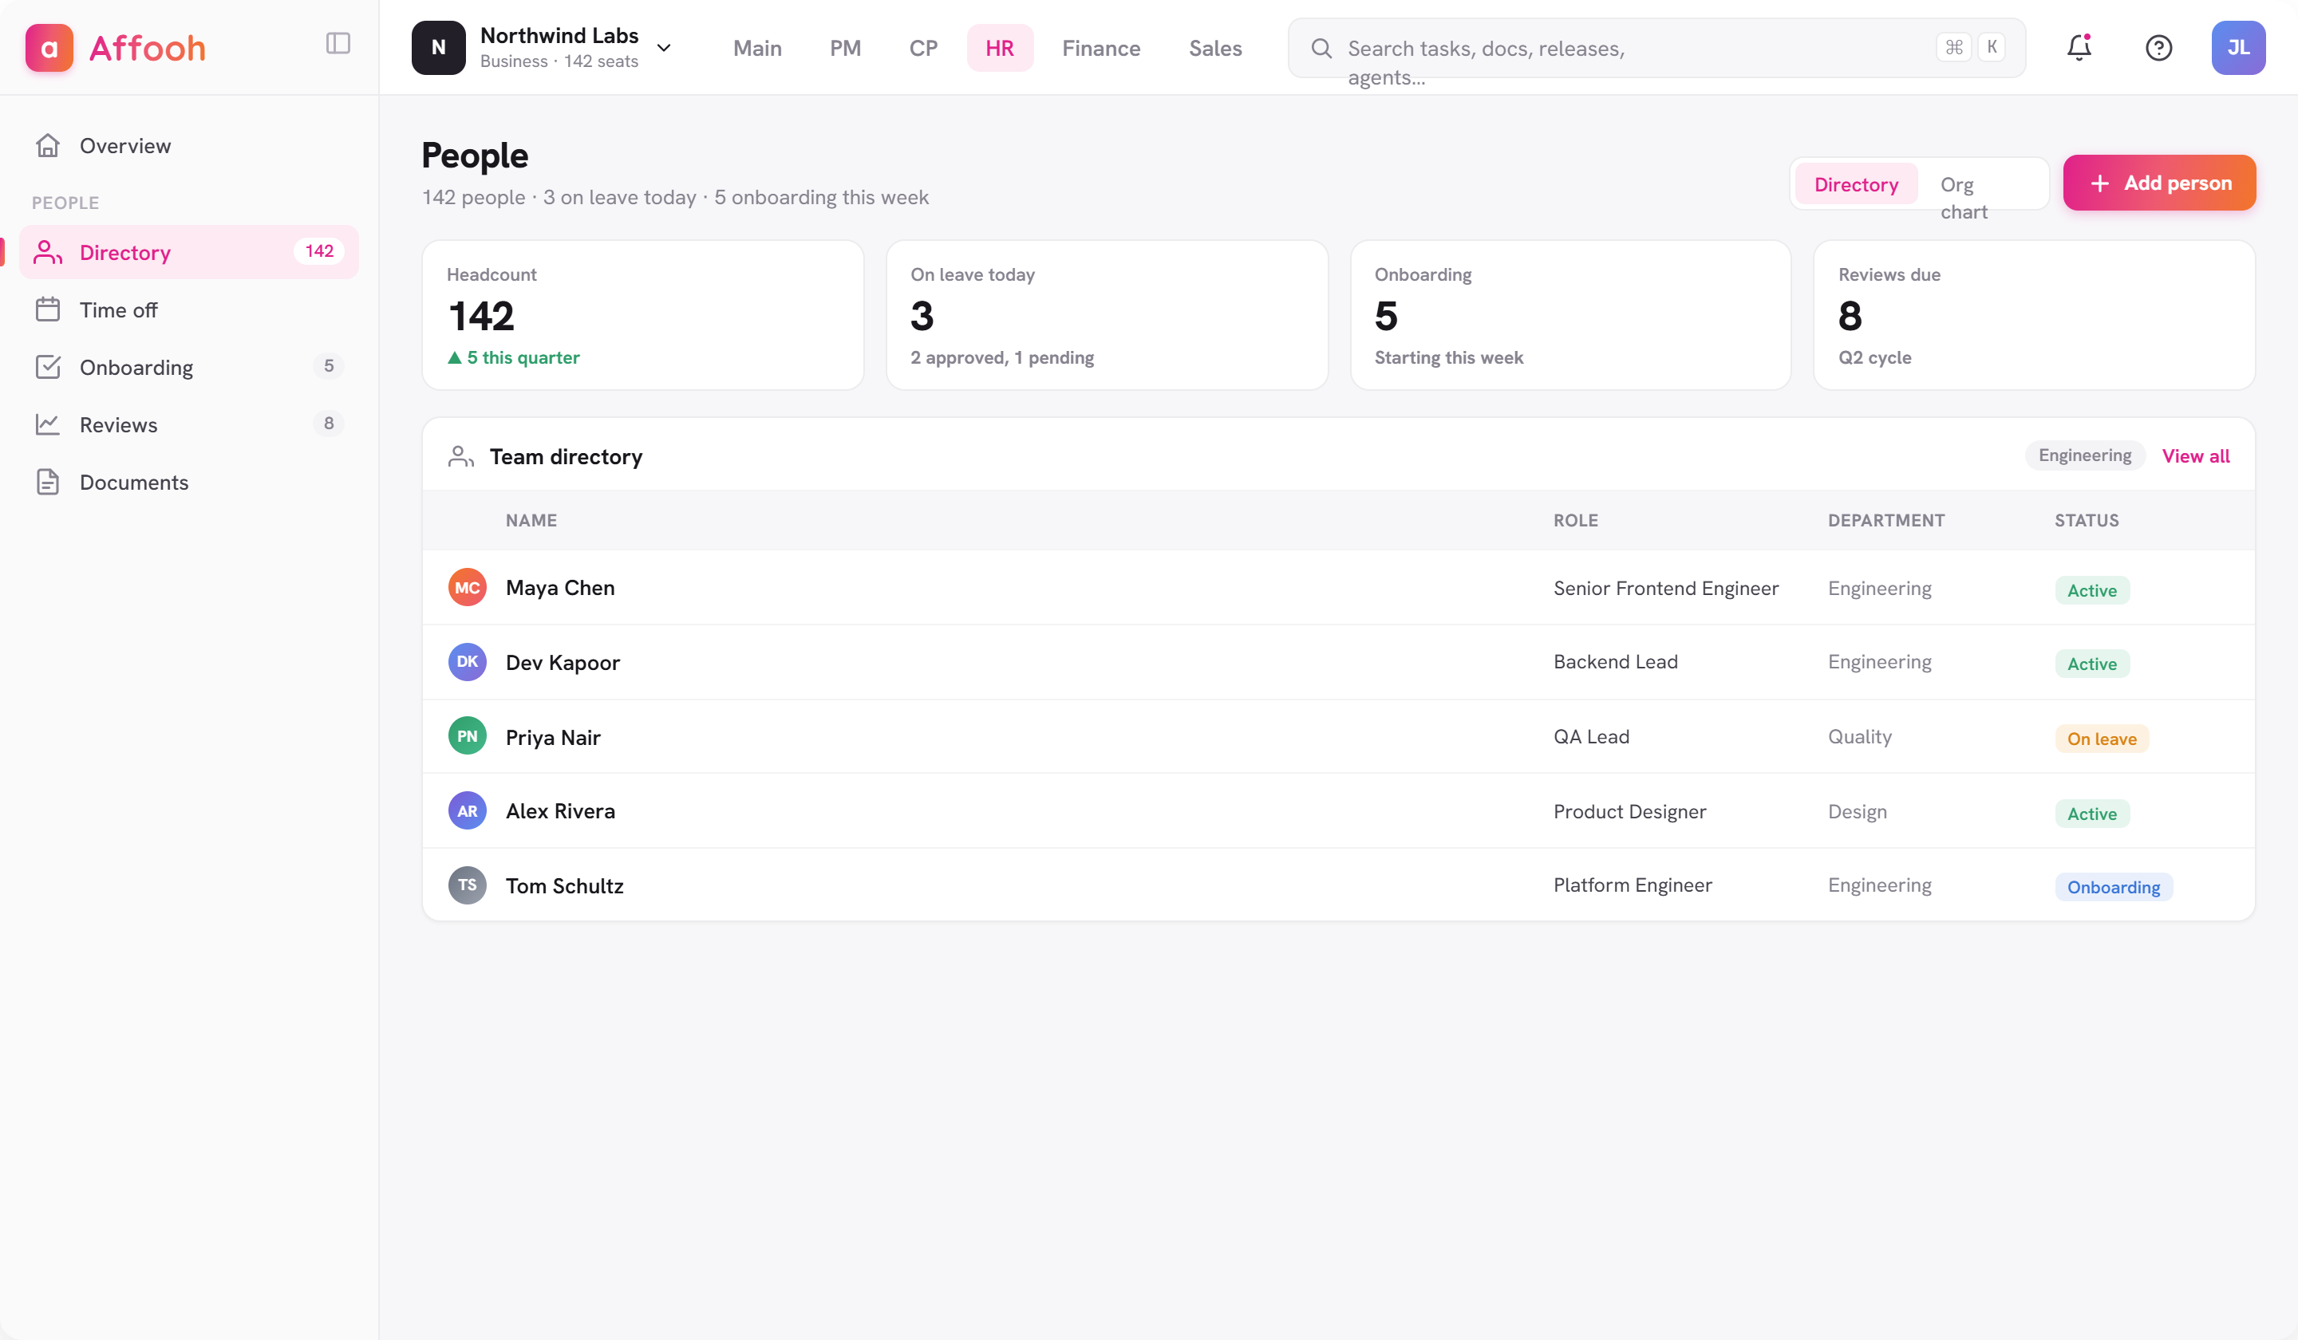The width and height of the screenshot is (2298, 1340).
Task: Click the Engineering filter chip
Action: [x=2085, y=455]
